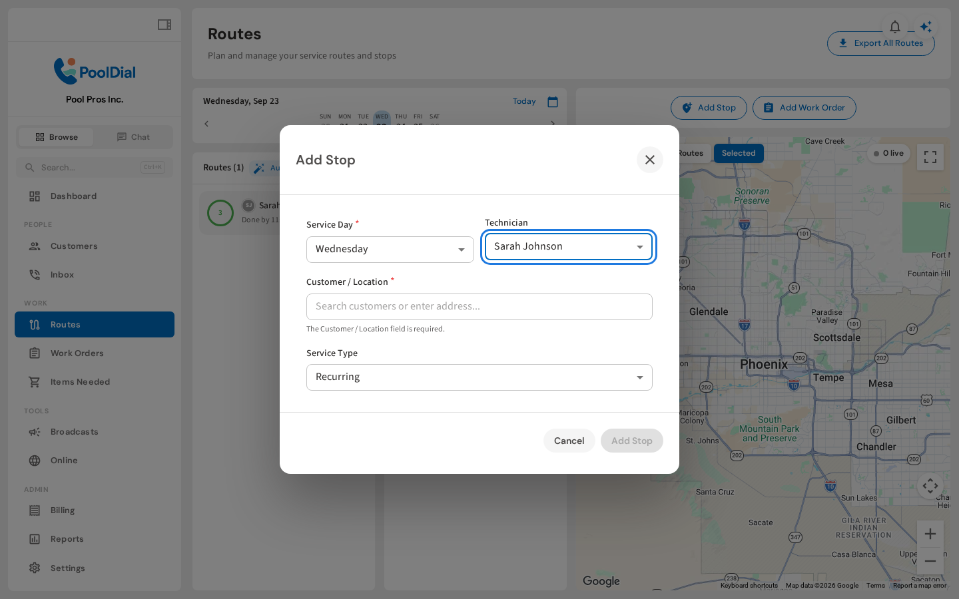
Task: Open the Broadcasts tool
Action: tap(95, 432)
